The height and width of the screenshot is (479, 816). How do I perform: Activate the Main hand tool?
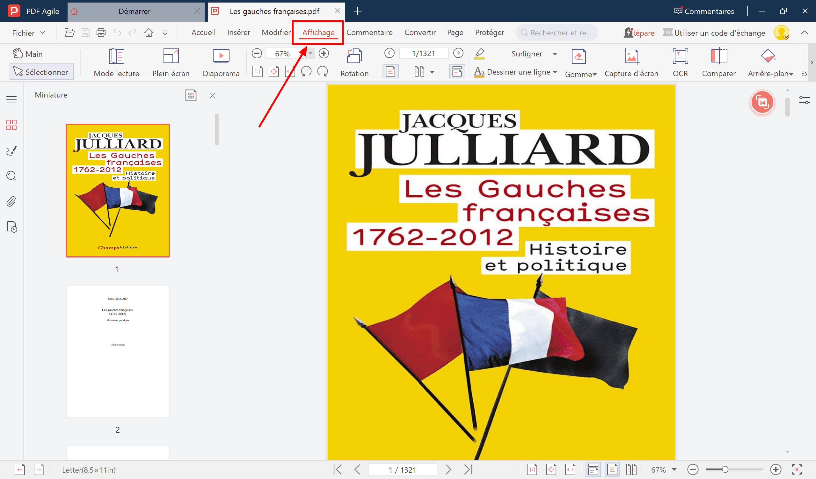[28, 54]
